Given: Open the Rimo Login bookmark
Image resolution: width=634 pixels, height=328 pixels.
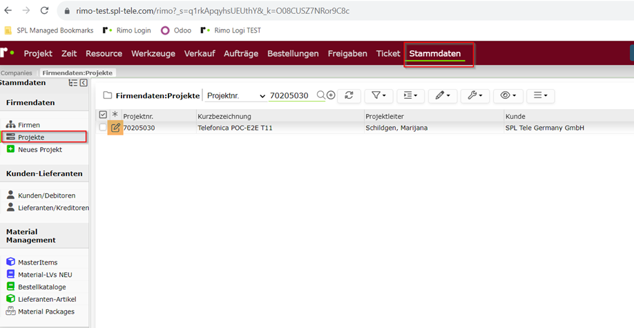Looking at the screenshot, I should coord(126,30).
